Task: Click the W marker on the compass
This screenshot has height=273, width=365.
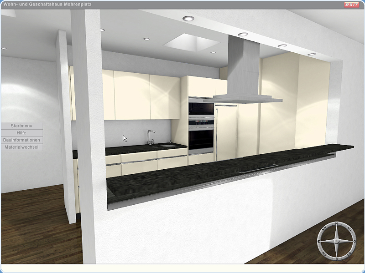Action: coord(318,241)
